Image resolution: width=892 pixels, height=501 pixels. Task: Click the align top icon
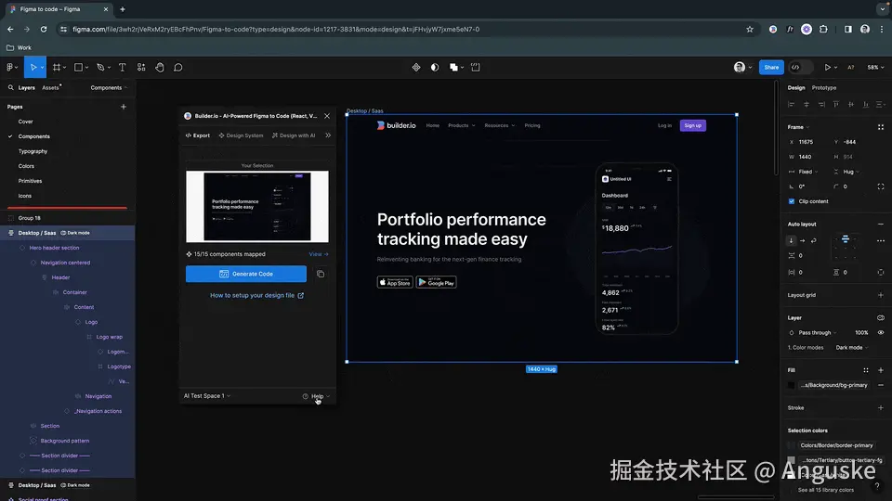[835, 104]
